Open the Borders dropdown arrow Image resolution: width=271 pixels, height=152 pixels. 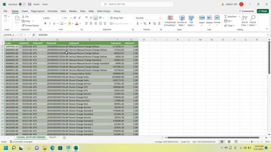point(65,24)
